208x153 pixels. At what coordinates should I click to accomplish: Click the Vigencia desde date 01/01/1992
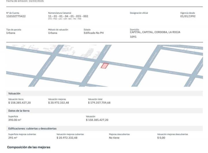point(188,16)
